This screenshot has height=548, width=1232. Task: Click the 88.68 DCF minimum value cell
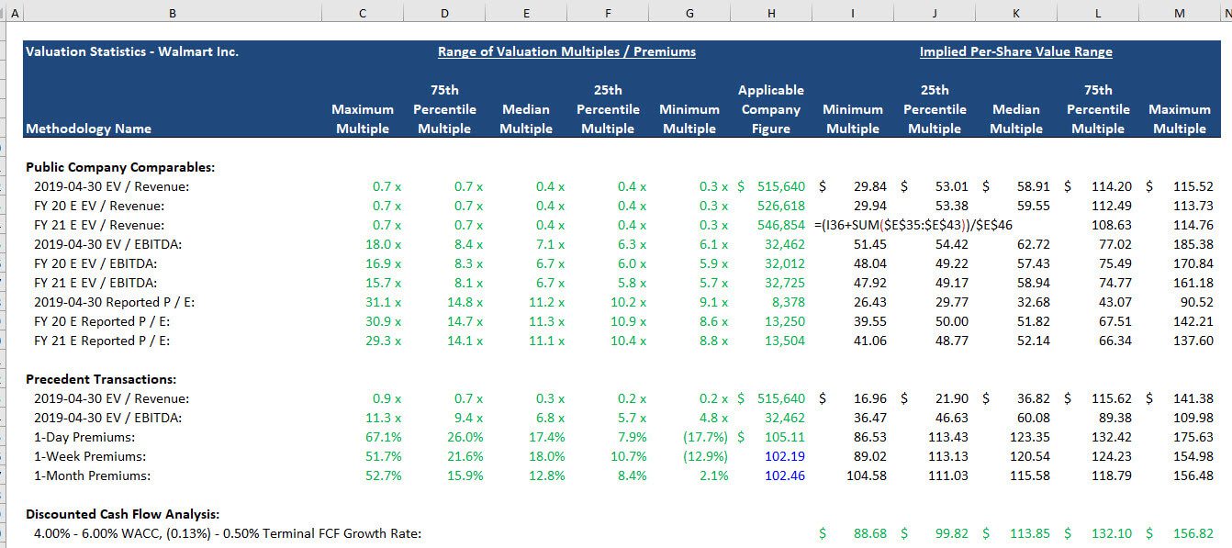point(870,533)
